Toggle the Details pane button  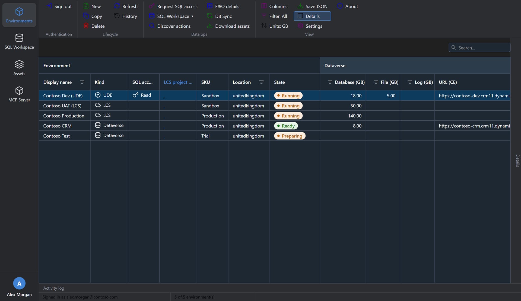(312, 16)
